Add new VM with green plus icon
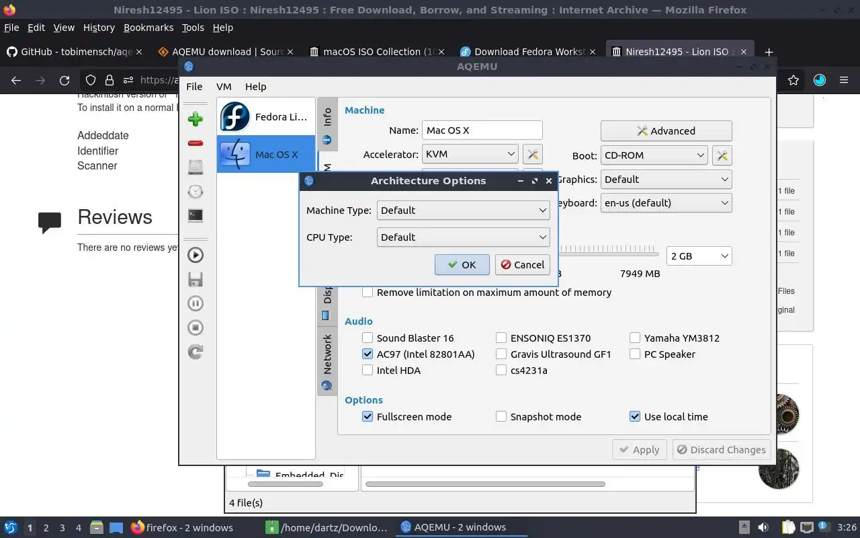Image resolution: width=860 pixels, height=538 pixels. click(196, 120)
